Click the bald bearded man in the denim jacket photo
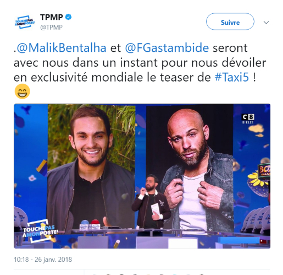 pos(190,168)
